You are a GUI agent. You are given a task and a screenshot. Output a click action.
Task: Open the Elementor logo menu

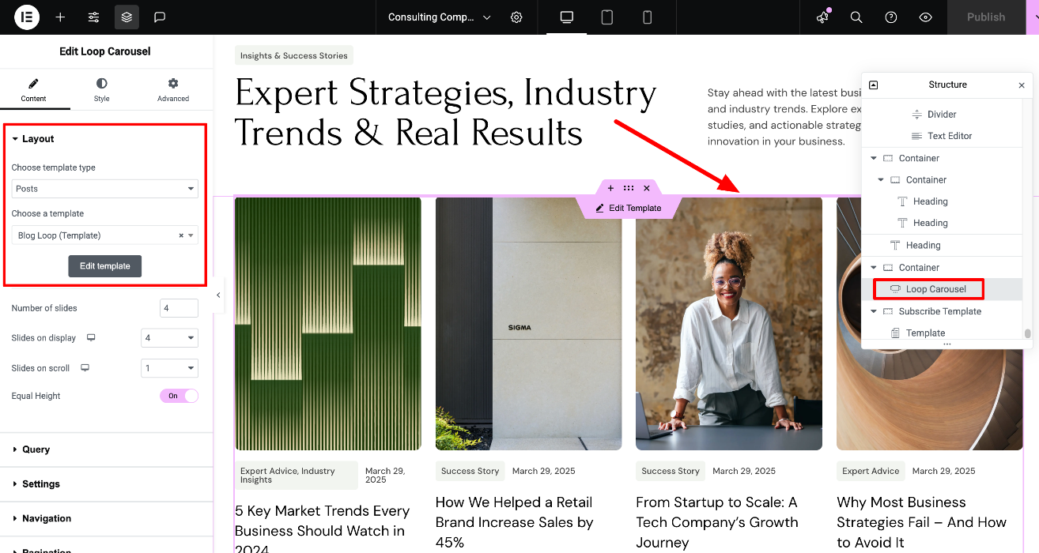click(x=27, y=17)
